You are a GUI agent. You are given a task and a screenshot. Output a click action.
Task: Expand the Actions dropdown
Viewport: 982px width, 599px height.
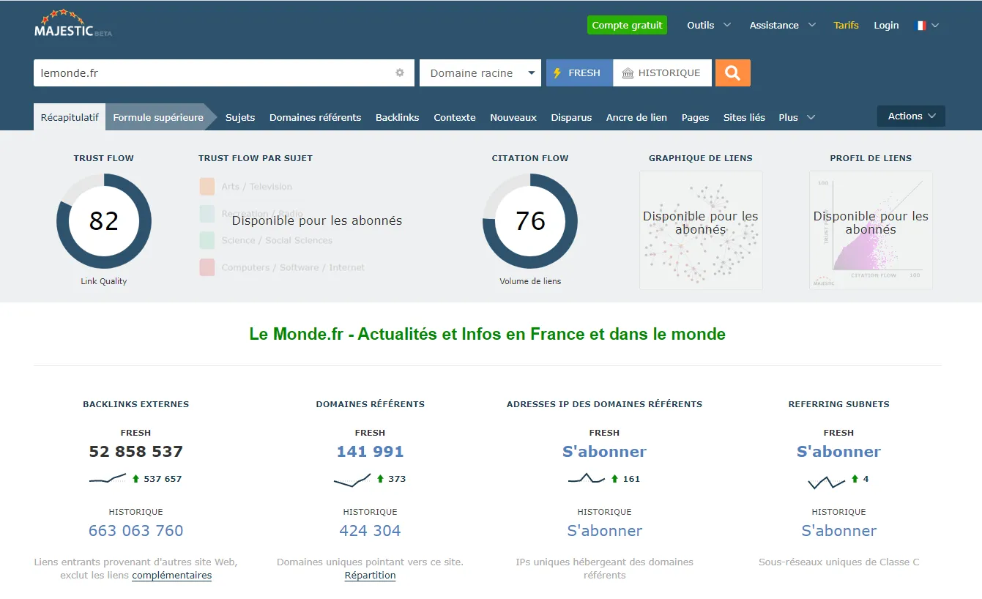coord(911,116)
